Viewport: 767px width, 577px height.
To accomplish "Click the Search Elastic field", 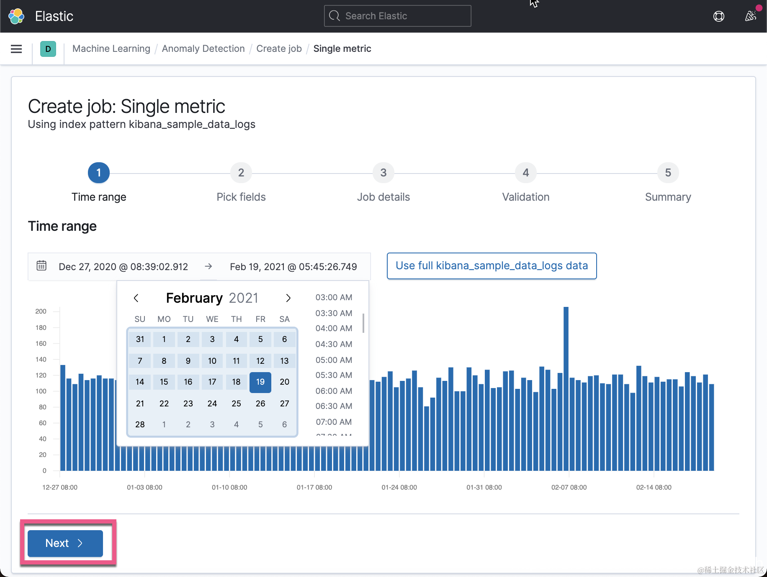I will click(x=398, y=16).
